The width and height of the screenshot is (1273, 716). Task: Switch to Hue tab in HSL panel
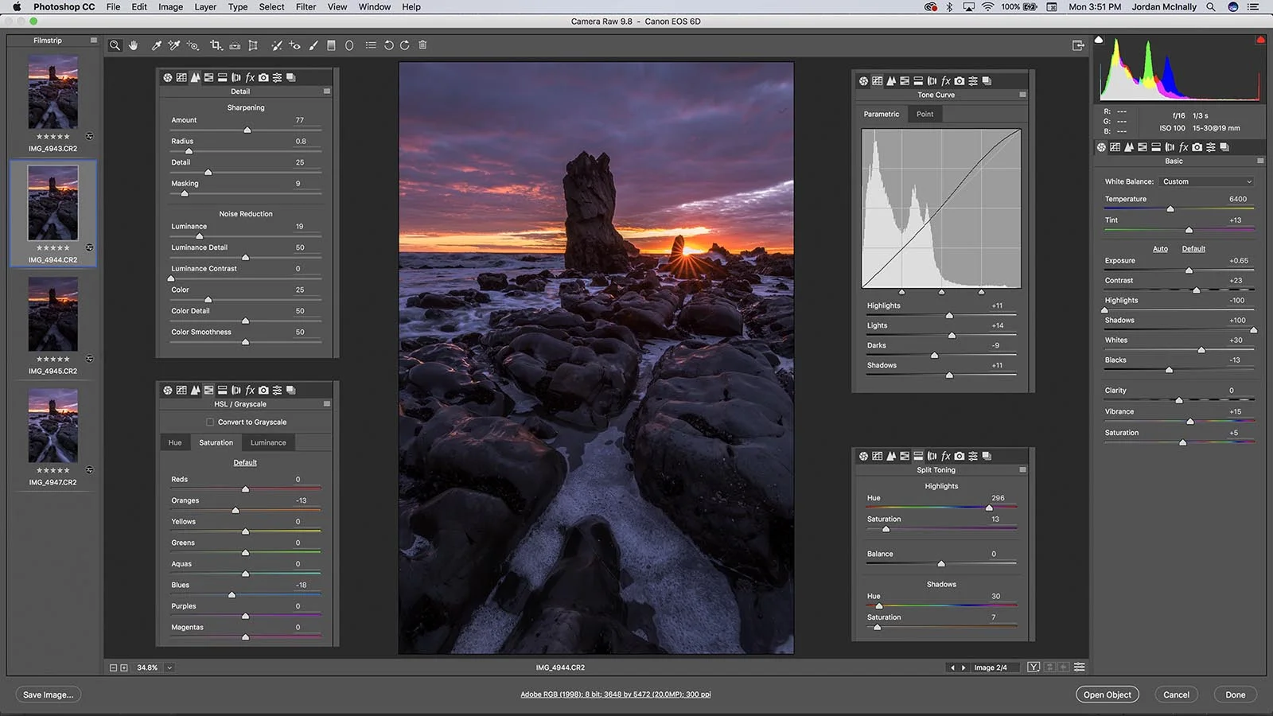(x=175, y=443)
